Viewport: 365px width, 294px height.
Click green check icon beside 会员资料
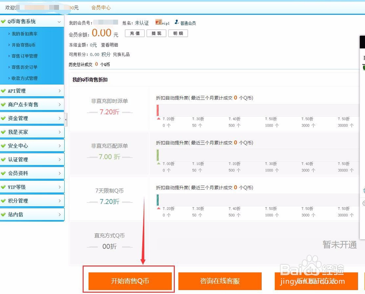[3, 173]
